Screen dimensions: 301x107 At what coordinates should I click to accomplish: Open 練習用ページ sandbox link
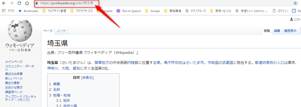pyautogui.click(x=14, y=92)
